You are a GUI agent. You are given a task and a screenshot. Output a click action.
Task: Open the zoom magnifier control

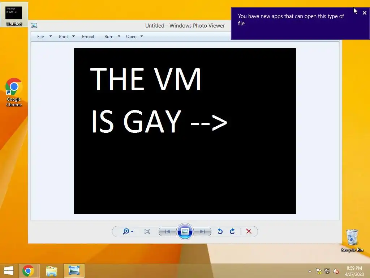click(126, 231)
